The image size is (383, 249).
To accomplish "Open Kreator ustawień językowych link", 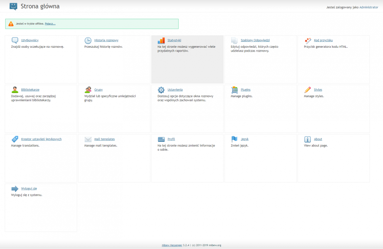I will point(41,139).
